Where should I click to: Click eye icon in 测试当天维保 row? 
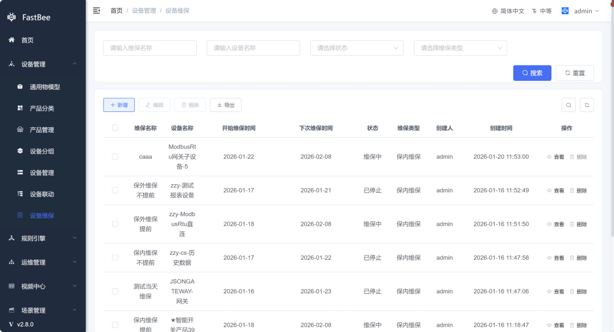(x=549, y=291)
